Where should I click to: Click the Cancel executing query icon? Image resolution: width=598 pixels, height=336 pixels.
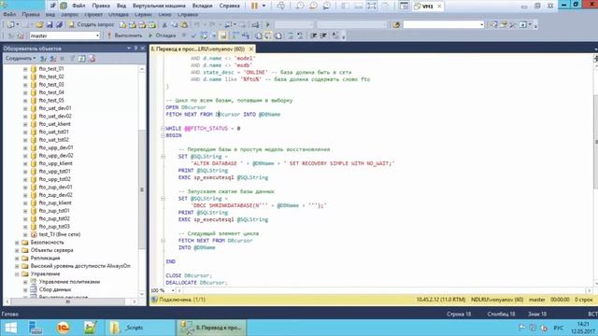coord(184,35)
